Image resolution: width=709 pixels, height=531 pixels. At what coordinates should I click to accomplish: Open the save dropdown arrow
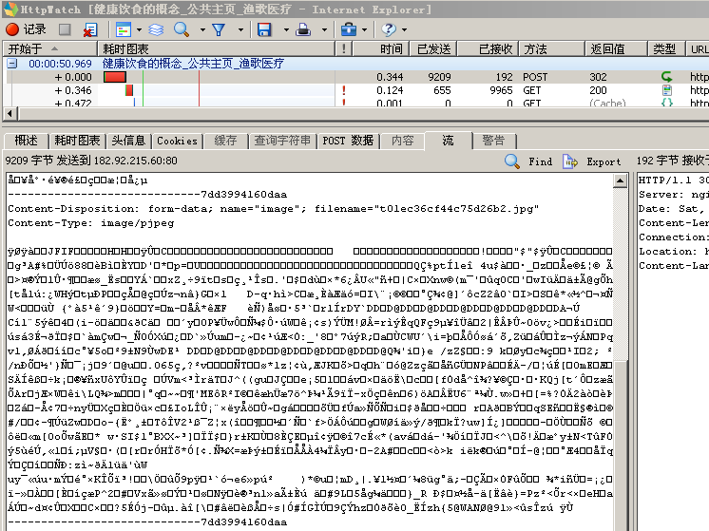pos(286,30)
